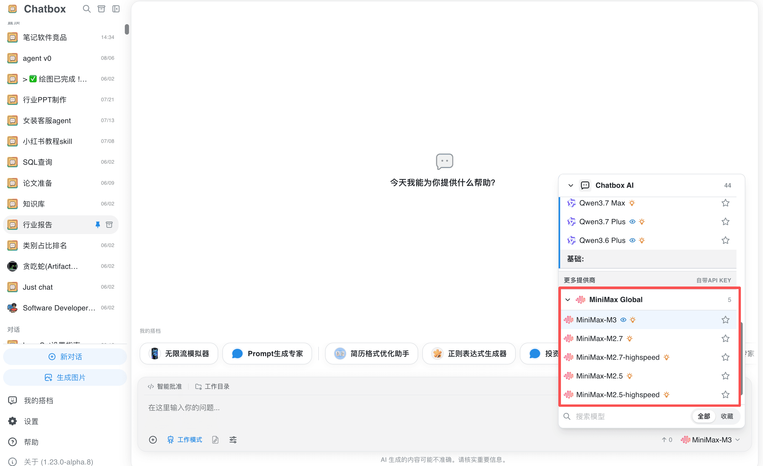Open the MiniMax-M3 model selector dropdown
763x466 pixels.
click(x=711, y=440)
